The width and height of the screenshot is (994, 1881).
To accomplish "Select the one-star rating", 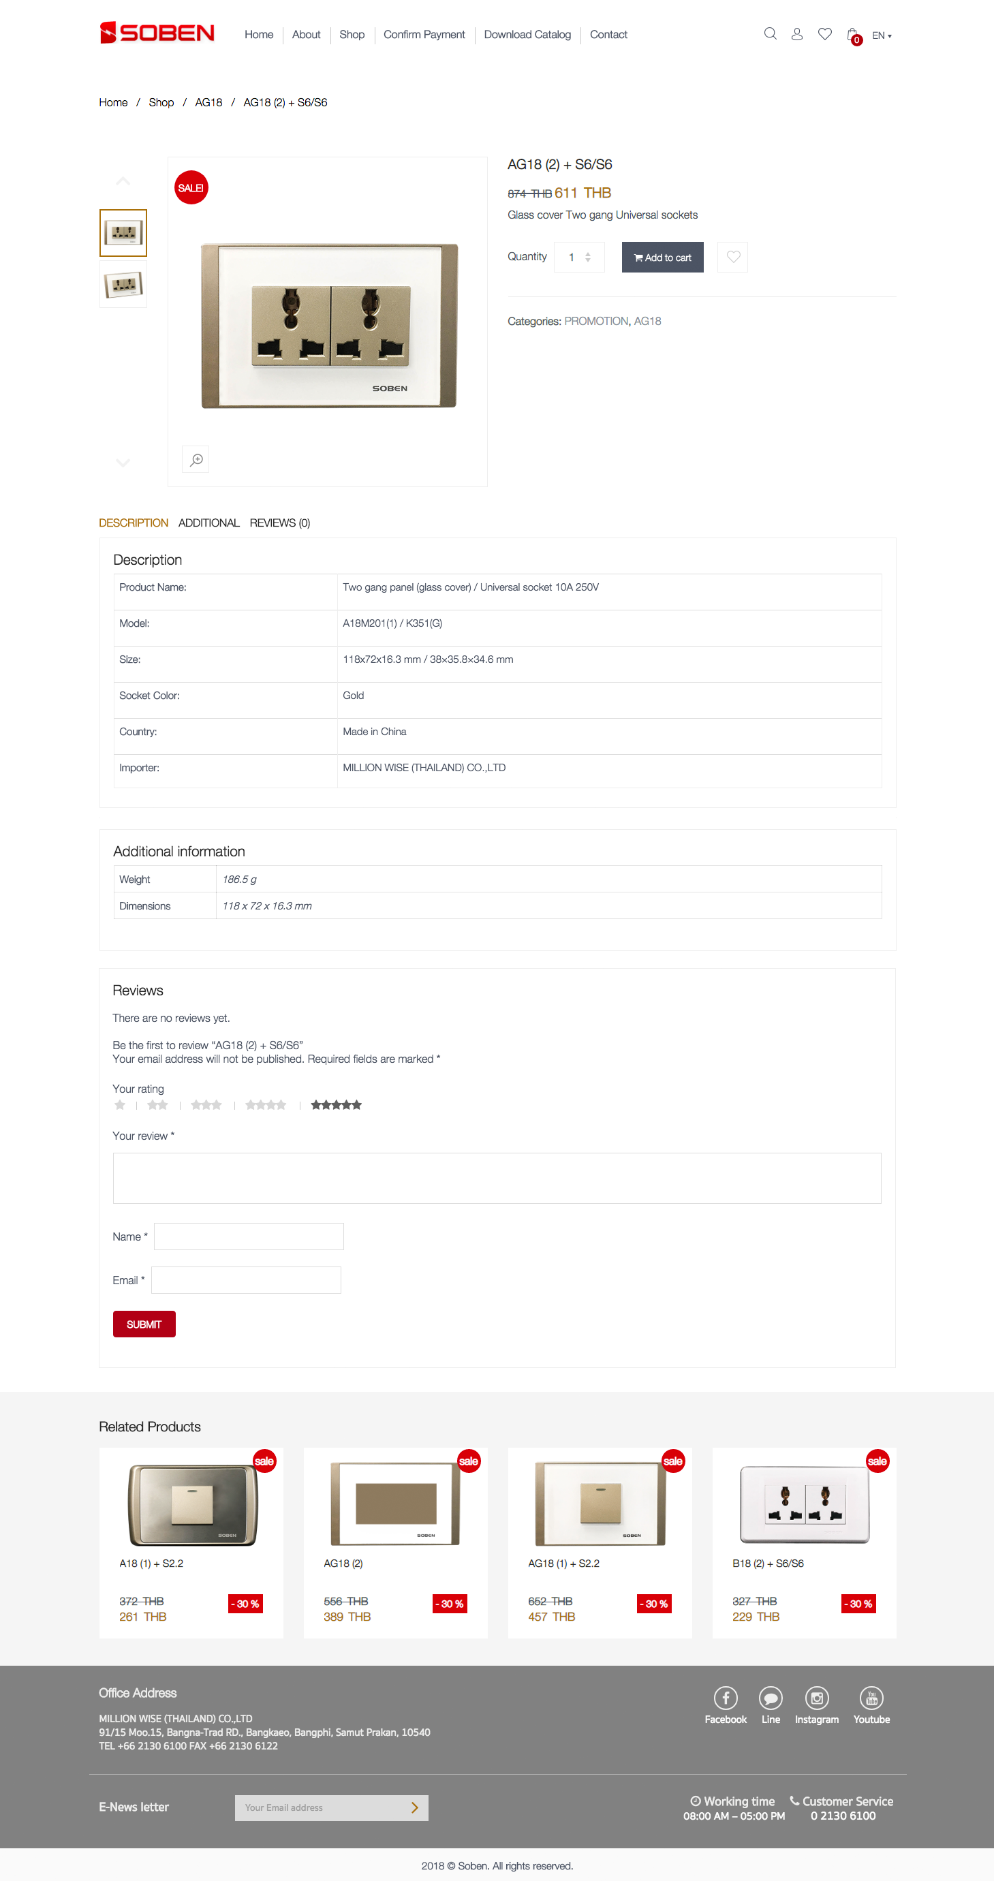I will [120, 1105].
